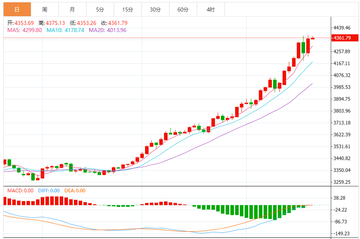Screen dimensions: 360x239
Task: Click the MA10 indicator label
Action: pyautogui.click(x=65, y=30)
